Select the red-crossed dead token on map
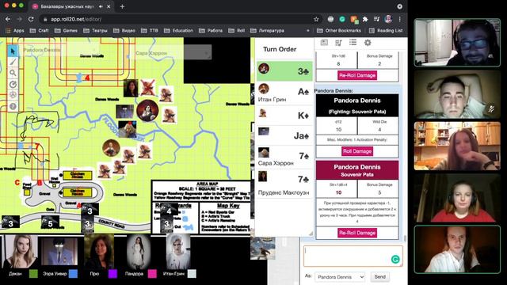This screenshot has width=507, height=285. [148, 87]
